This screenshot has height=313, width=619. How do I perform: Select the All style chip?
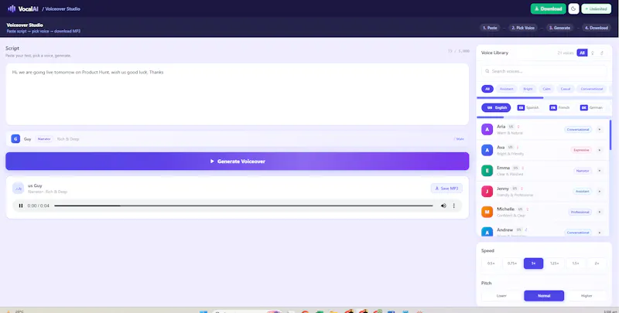coord(487,89)
